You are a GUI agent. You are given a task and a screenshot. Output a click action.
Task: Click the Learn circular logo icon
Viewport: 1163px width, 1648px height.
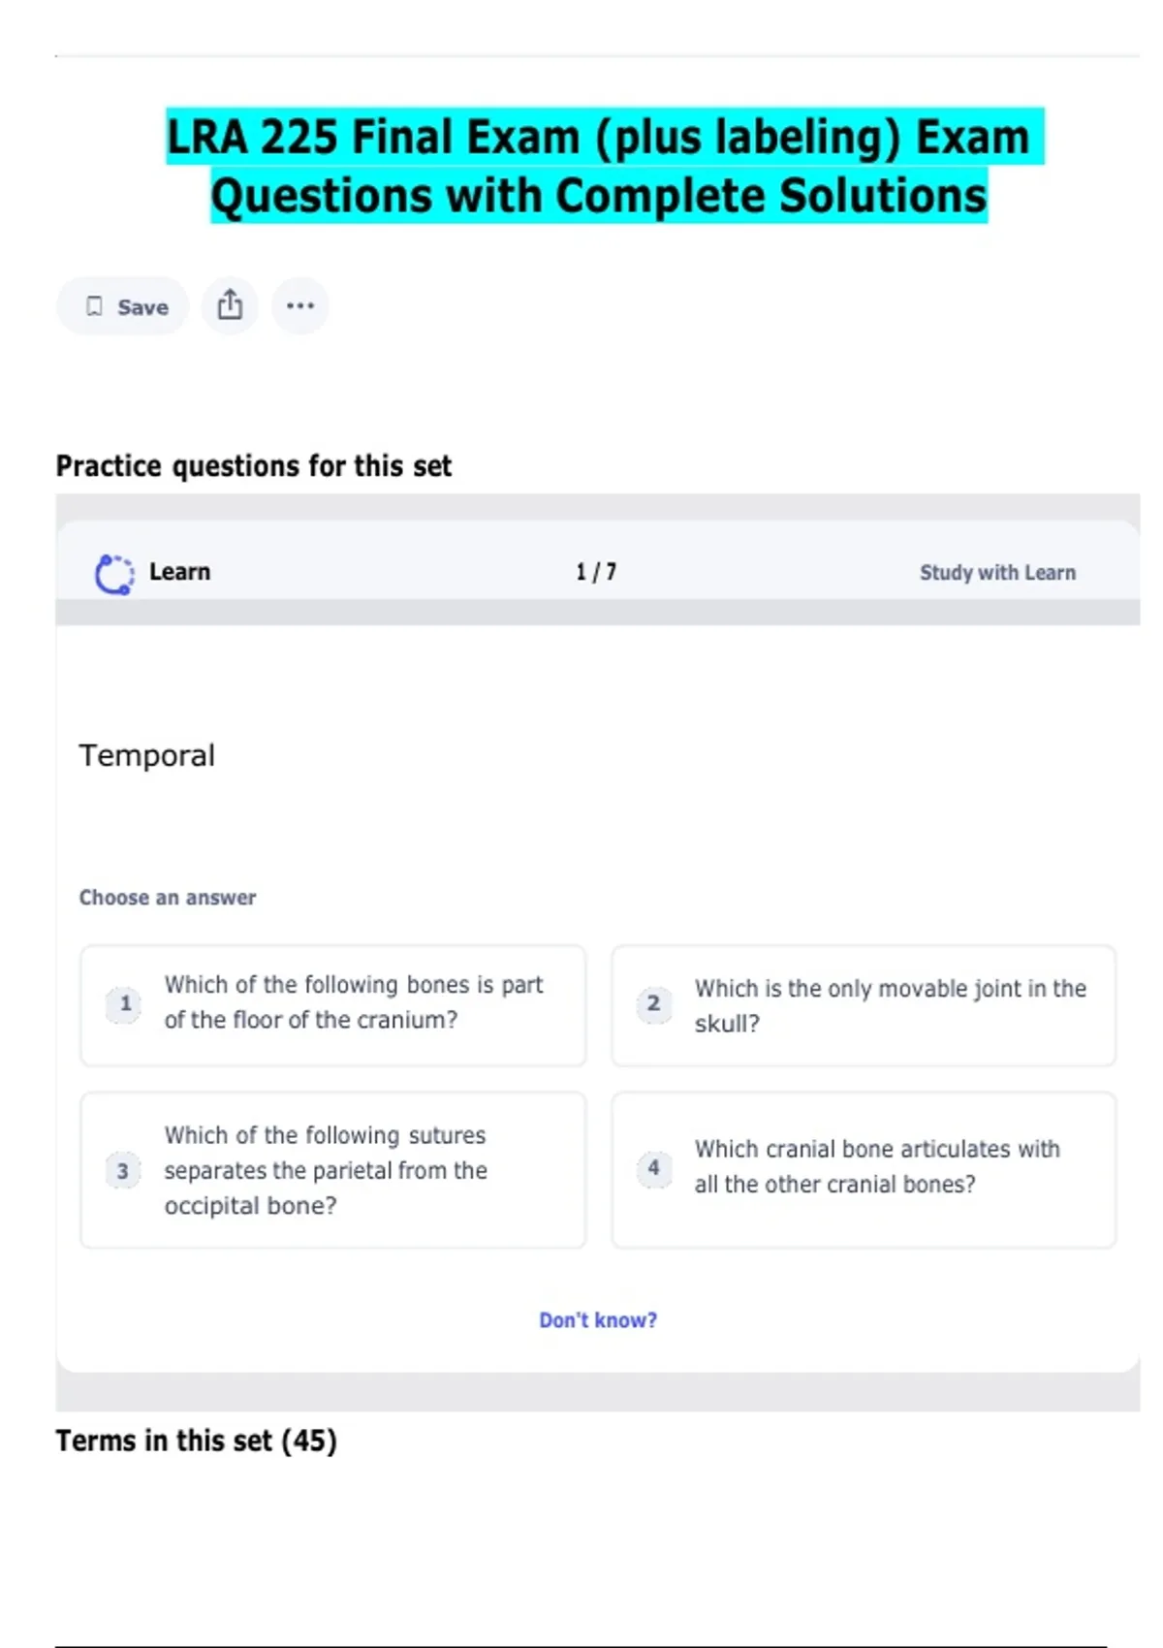[114, 574]
